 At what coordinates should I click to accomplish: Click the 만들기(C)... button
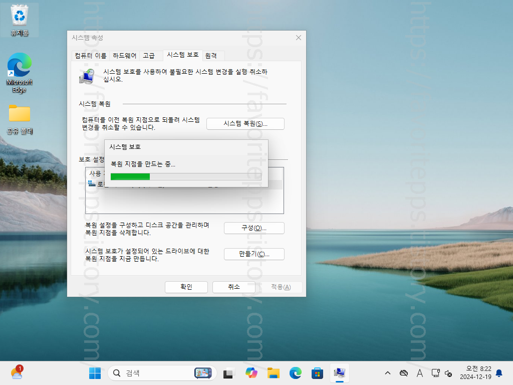254,254
